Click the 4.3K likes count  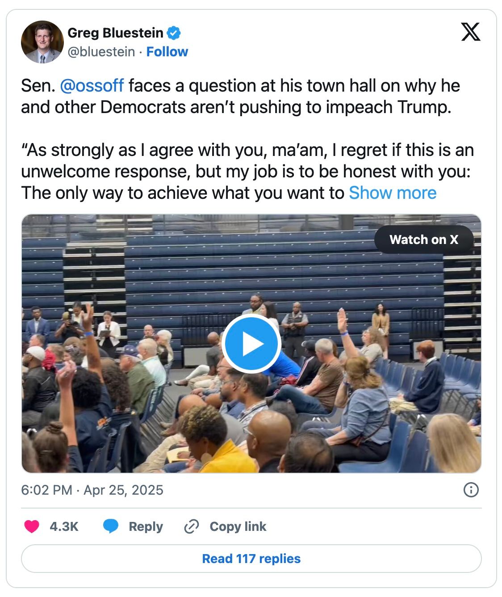pos(64,526)
